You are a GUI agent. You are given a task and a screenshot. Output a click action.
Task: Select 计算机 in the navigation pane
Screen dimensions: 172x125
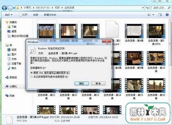click(x=11, y=87)
